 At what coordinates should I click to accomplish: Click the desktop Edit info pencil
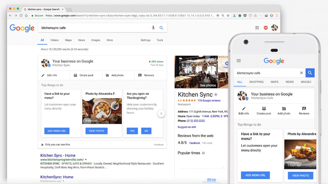(43, 75)
